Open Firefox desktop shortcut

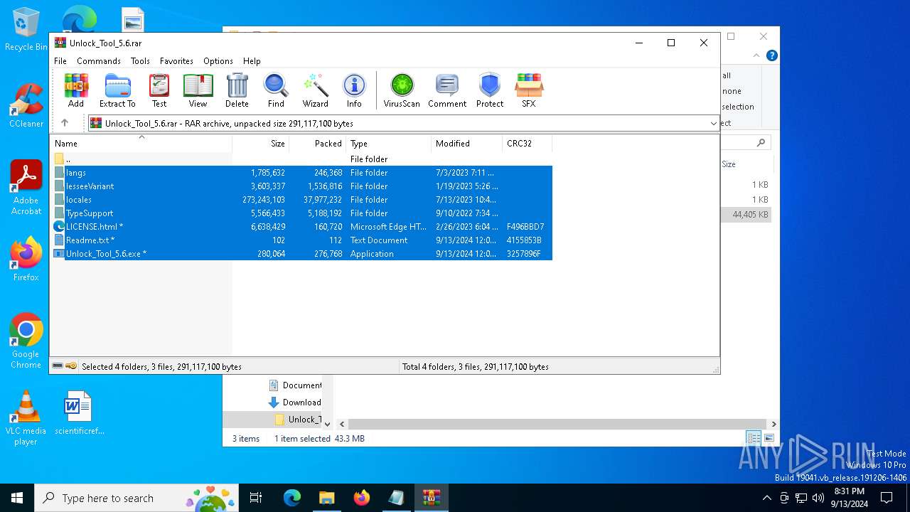pyautogui.click(x=26, y=260)
